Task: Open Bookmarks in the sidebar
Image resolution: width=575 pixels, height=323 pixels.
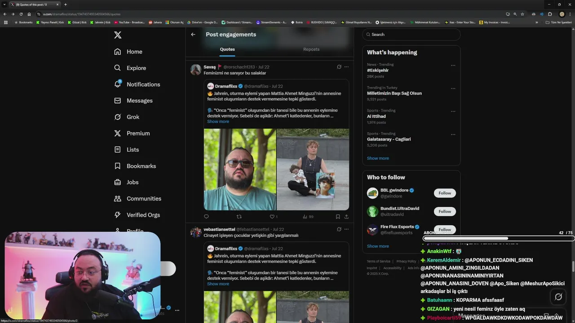Action: click(x=135, y=166)
